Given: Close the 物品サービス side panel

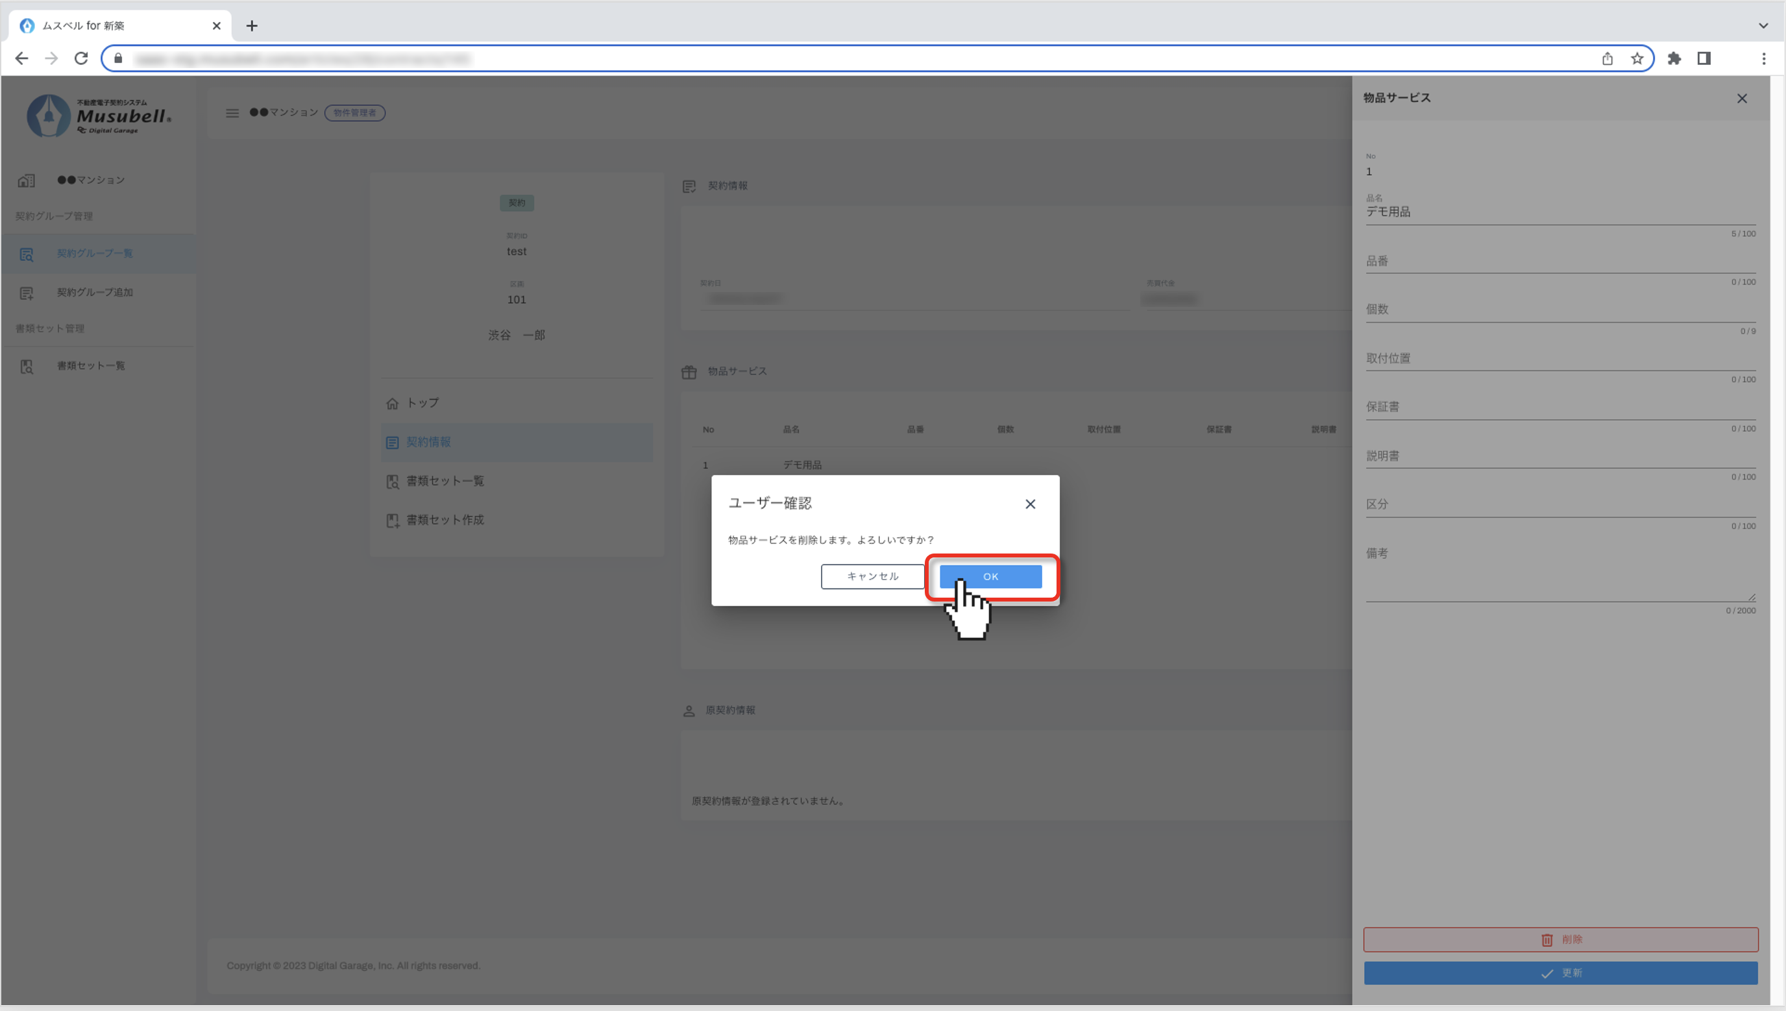Looking at the screenshot, I should coord(1742,99).
